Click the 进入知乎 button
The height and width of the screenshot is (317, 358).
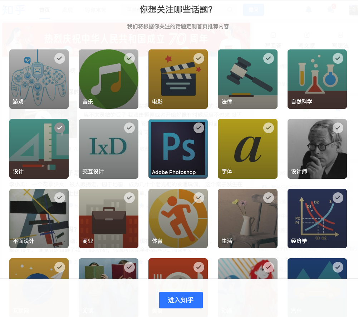pyautogui.click(x=181, y=300)
